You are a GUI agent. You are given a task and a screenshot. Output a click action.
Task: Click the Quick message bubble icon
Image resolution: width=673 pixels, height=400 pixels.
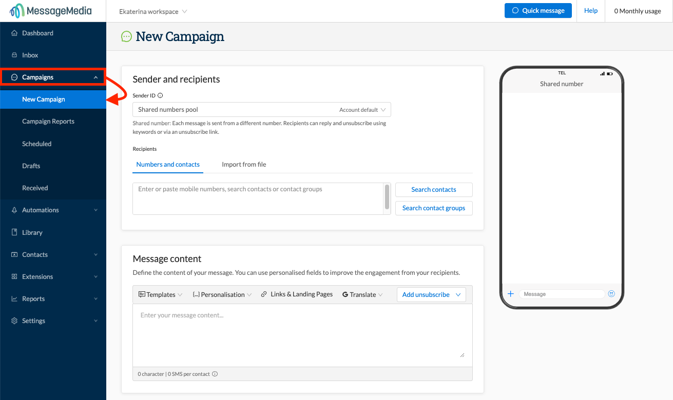click(x=515, y=11)
